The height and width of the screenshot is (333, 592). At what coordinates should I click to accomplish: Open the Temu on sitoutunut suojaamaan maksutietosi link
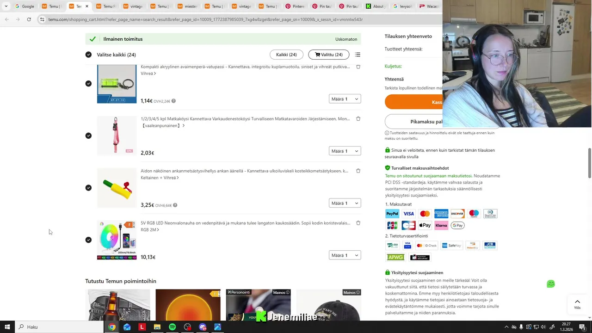428,176
